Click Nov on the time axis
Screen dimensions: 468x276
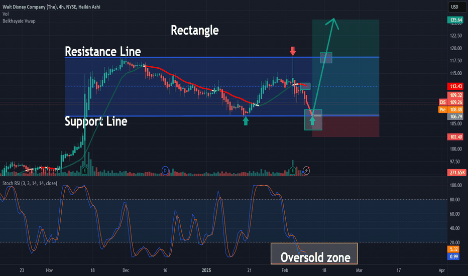click(x=49, y=270)
